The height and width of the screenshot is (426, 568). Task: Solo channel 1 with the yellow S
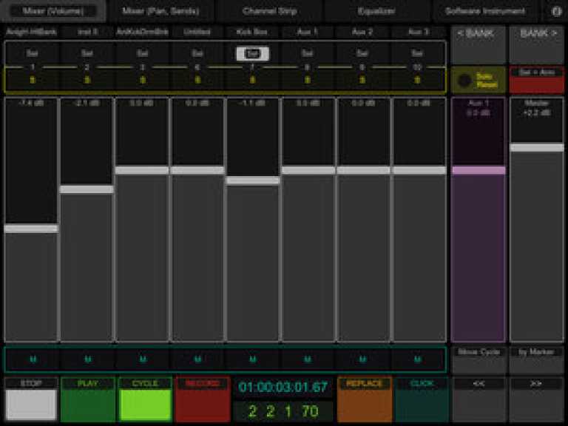(x=33, y=80)
